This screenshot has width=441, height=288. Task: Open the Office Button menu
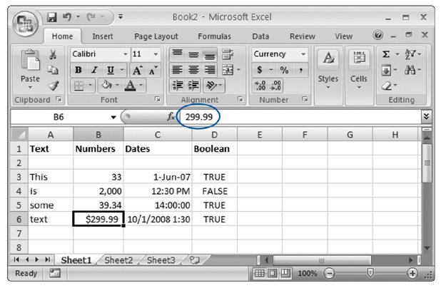25,24
